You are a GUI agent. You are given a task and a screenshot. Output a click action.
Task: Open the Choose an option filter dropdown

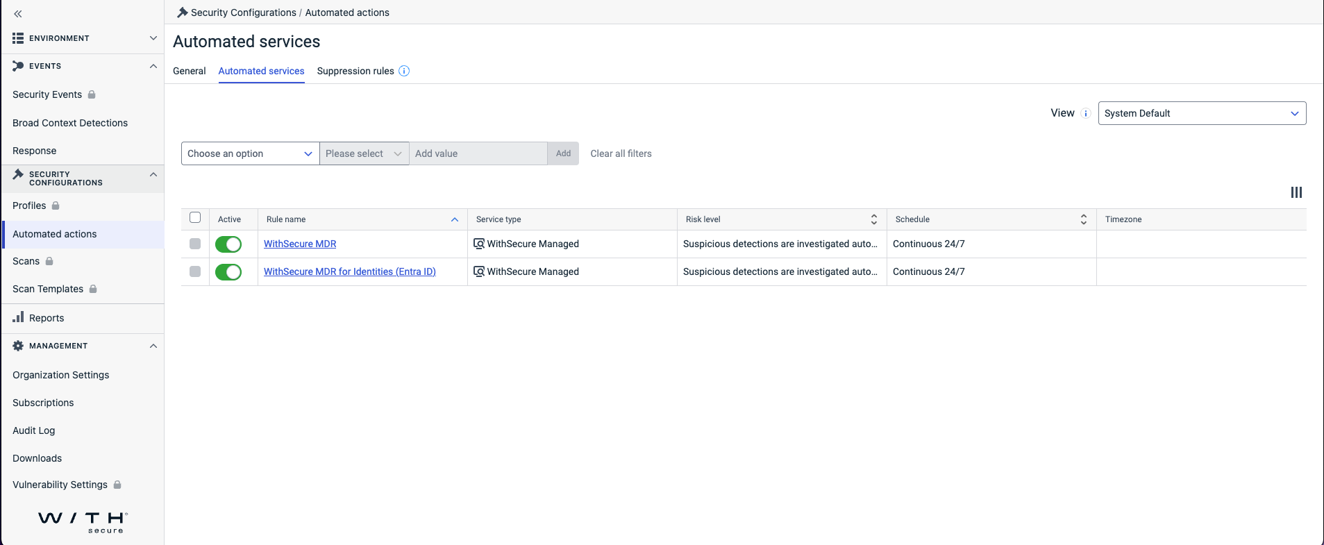250,153
